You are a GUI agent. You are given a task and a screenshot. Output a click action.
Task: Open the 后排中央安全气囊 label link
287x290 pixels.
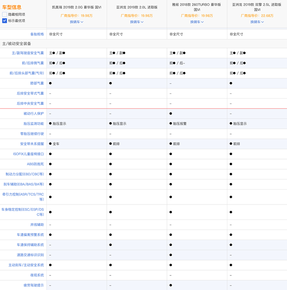click(30, 104)
